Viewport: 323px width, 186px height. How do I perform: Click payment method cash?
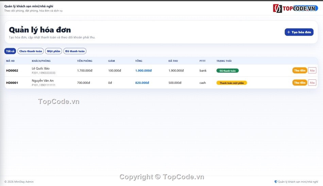click(x=203, y=83)
